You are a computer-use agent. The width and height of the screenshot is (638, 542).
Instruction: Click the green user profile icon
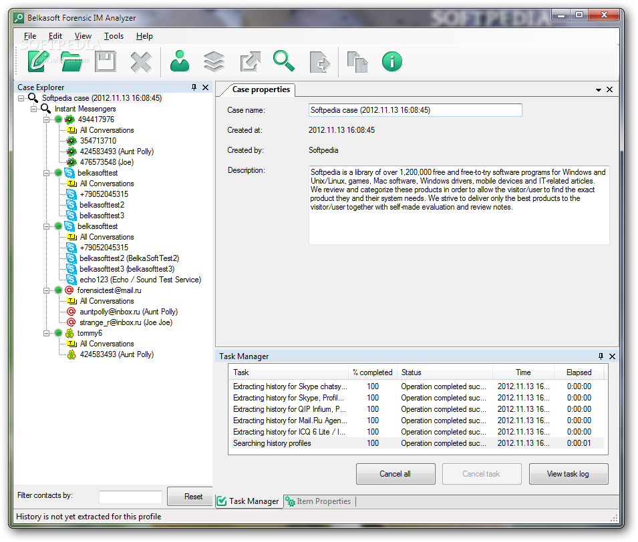pos(180,61)
